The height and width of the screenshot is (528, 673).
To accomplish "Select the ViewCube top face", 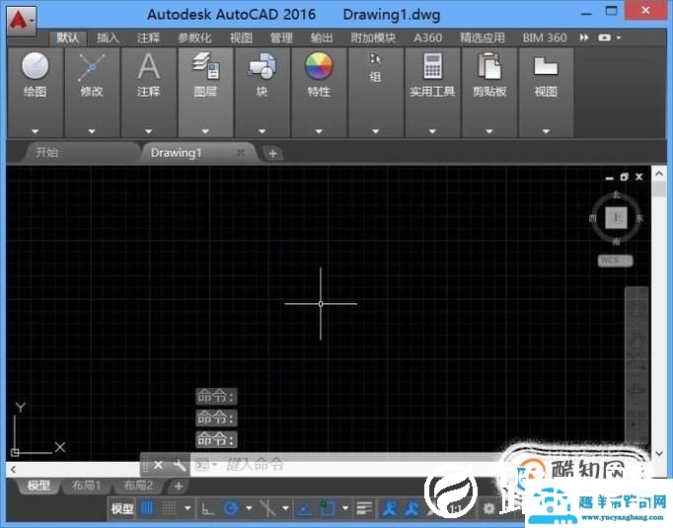I will [617, 218].
